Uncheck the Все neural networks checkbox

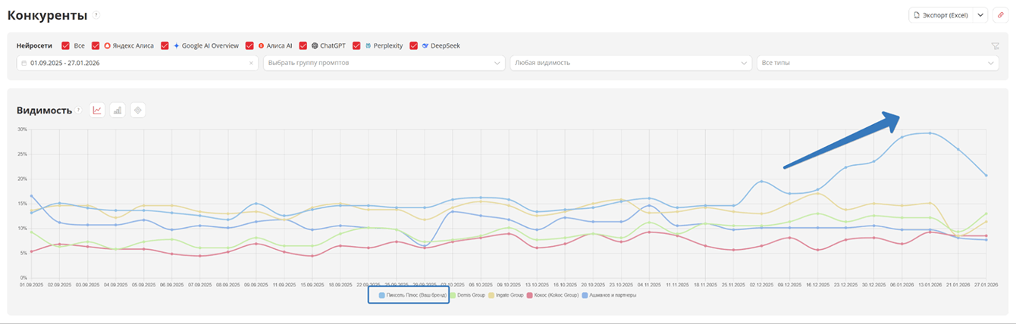click(x=66, y=45)
